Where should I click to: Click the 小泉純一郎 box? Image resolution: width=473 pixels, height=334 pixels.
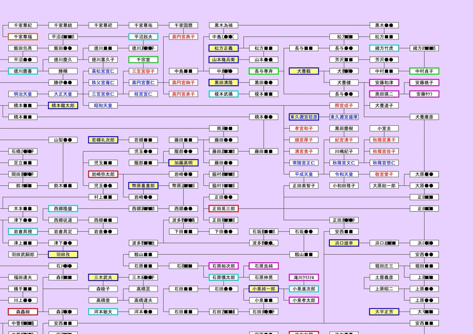pos(264,289)
